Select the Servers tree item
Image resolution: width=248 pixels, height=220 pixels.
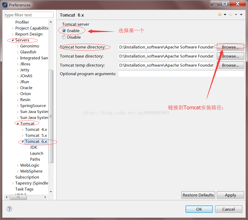pos(22,40)
